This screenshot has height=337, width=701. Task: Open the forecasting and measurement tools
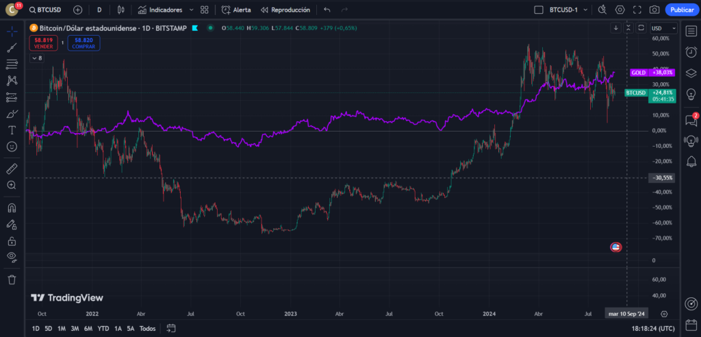pos(12,97)
